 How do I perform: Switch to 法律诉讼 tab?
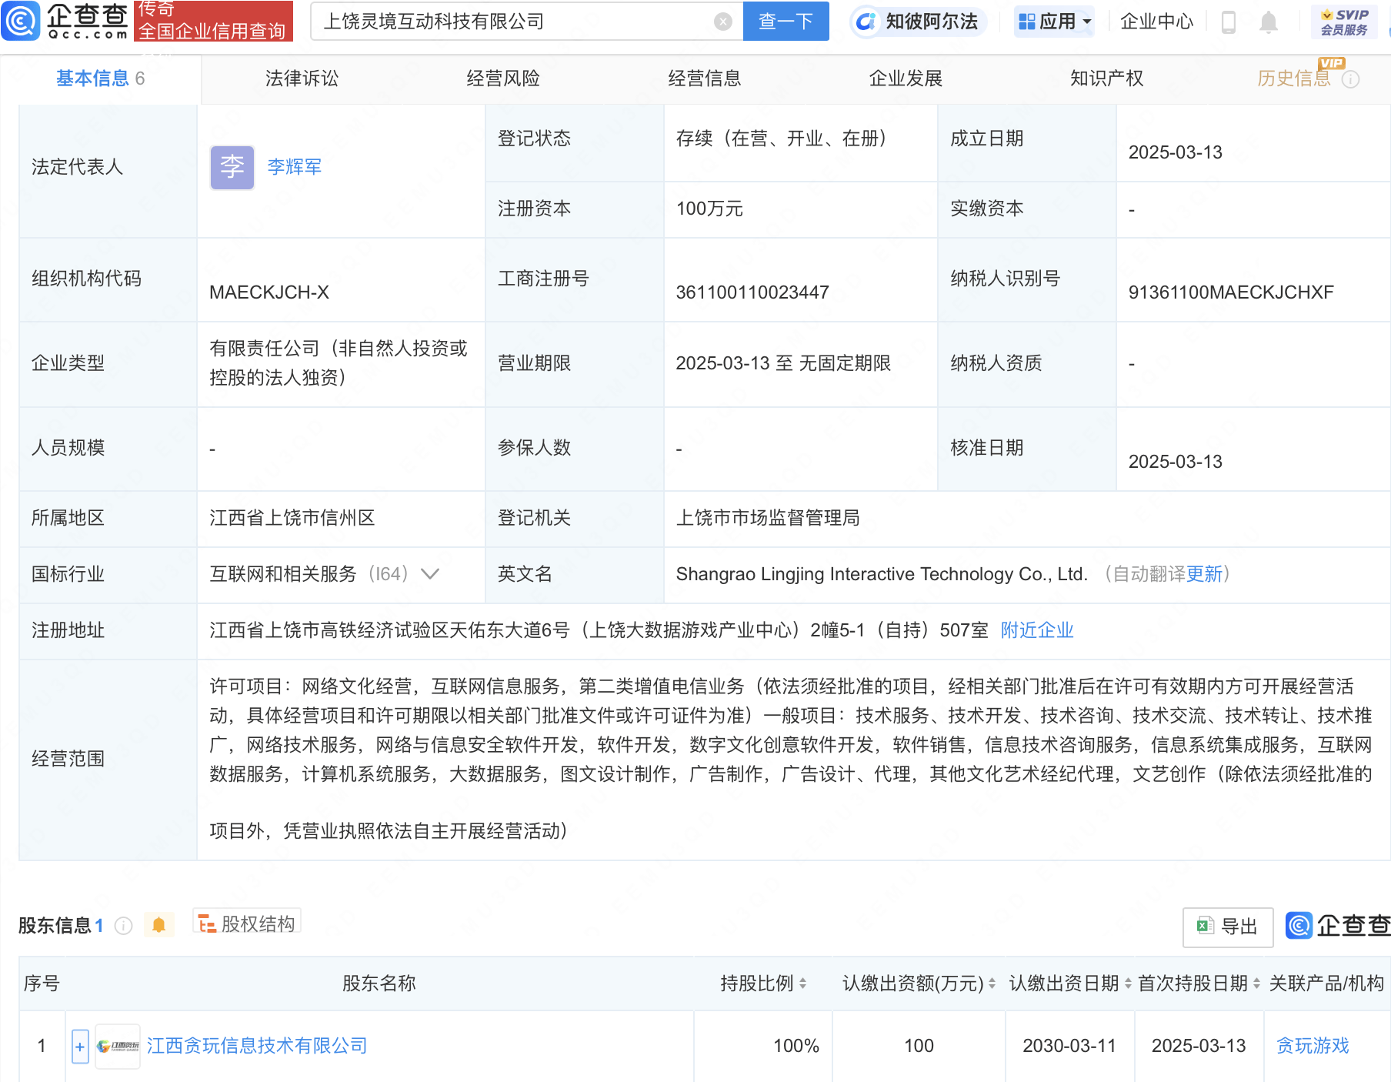302,78
